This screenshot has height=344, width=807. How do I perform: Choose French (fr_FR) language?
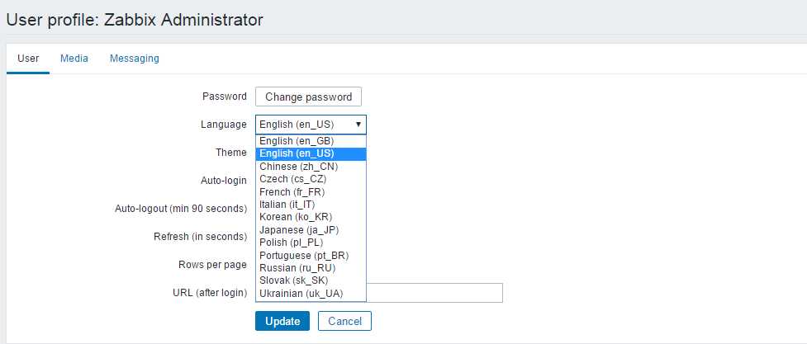311,191
